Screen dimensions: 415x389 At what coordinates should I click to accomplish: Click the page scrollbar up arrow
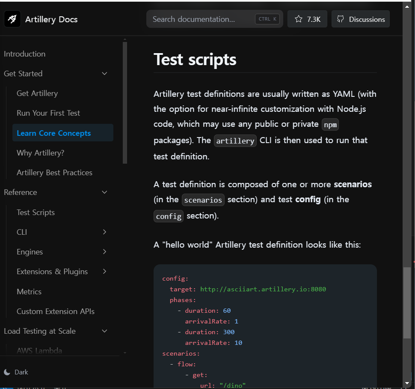pyautogui.click(x=407, y=6)
